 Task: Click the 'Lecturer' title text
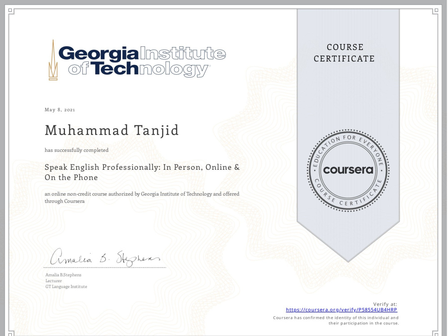pyautogui.click(x=54, y=281)
